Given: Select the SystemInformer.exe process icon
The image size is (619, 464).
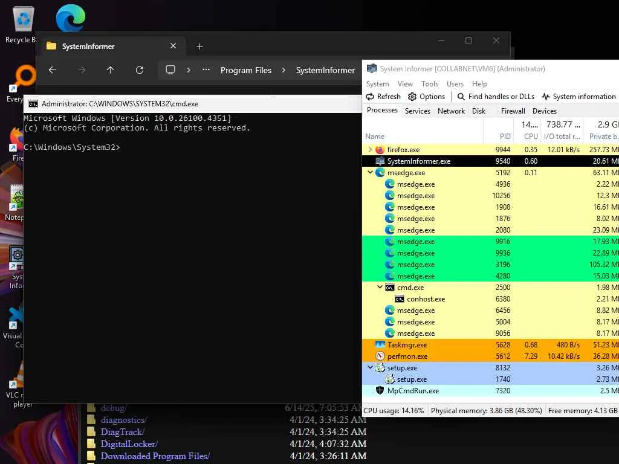Looking at the screenshot, I should pos(380,161).
